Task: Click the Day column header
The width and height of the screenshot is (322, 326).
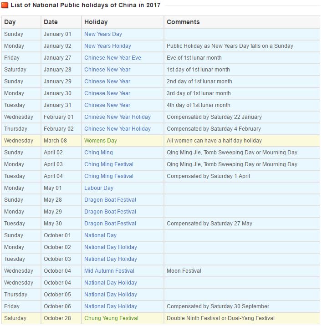Action: [10, 22]
